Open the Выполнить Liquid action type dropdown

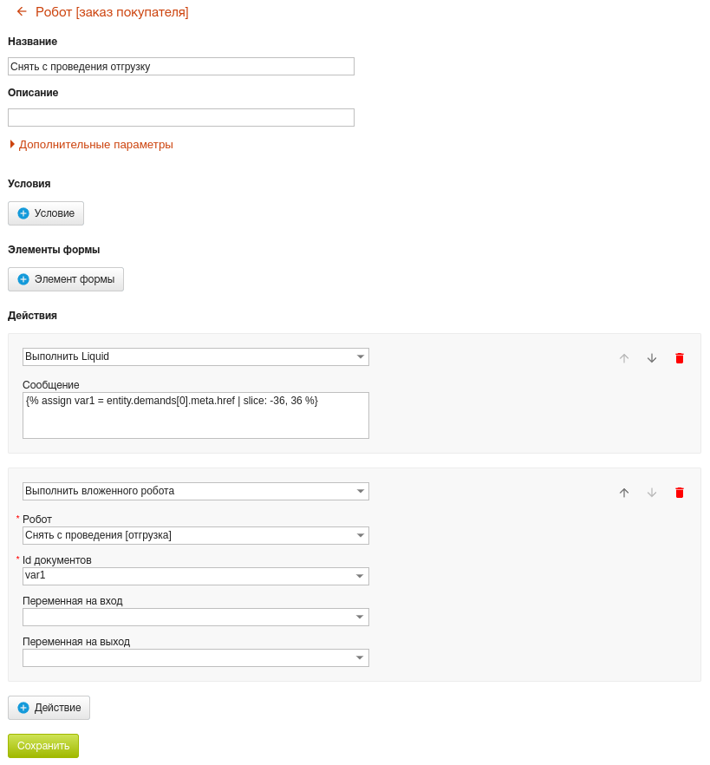point(196,356)
